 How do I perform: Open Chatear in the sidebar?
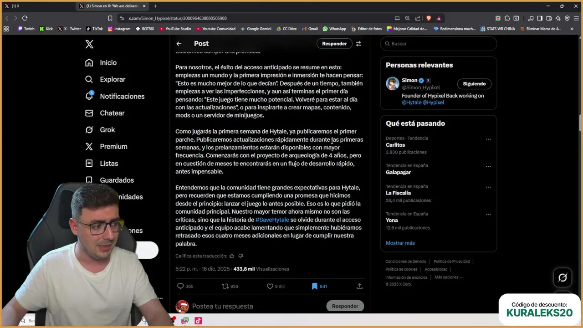105,113
